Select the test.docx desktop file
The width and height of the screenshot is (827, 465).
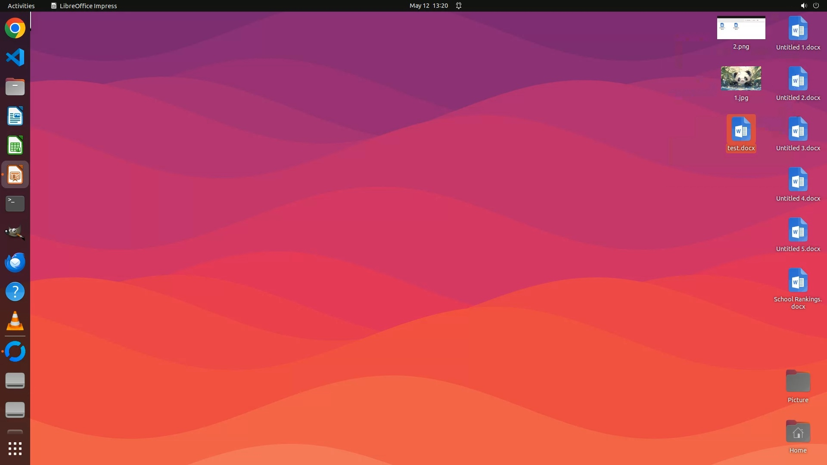[x=741, y=130]
